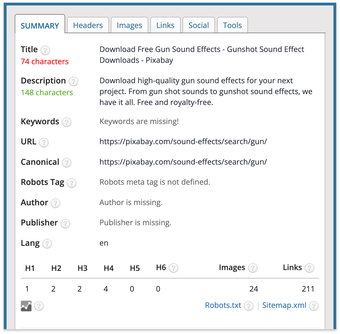Click 'Robots meta tag is not defined.' text
Image resolution: width=340 pixels, height=334 pixels.
(155, 182)
